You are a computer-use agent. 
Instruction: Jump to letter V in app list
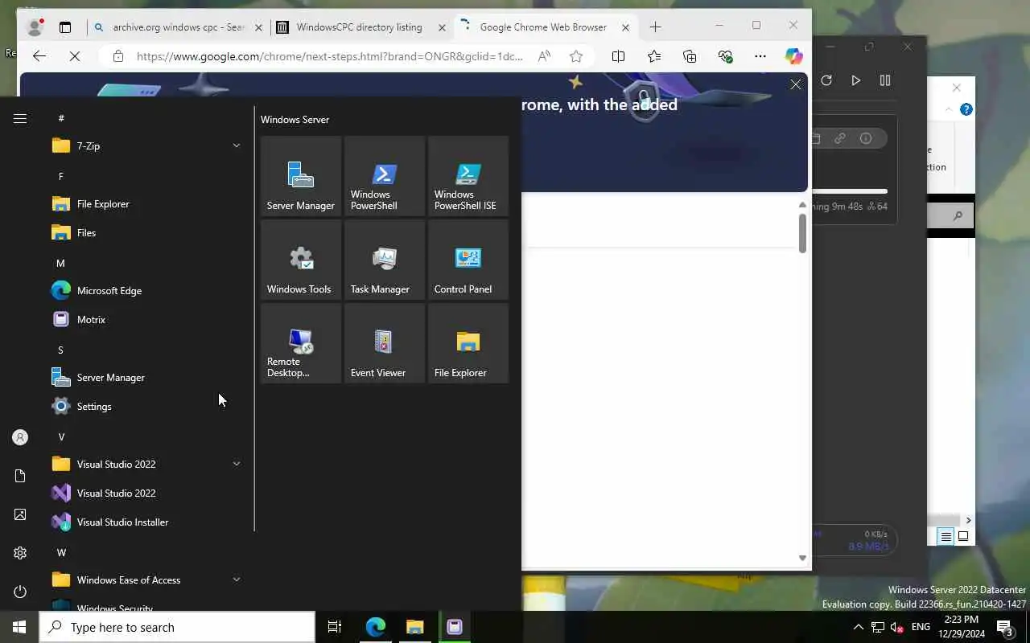61,436
